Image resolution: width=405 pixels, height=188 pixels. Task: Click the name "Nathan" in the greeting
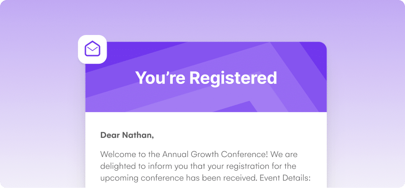138,135
